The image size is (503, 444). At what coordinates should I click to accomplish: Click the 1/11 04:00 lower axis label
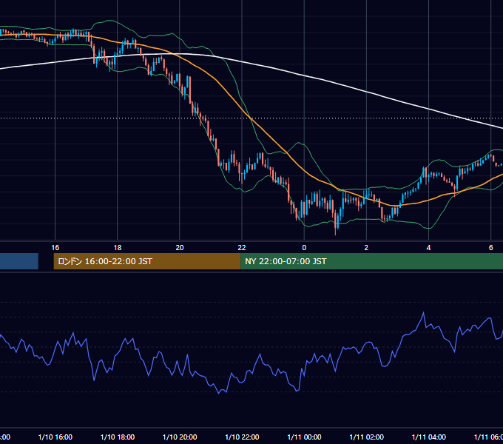point(428,437)
